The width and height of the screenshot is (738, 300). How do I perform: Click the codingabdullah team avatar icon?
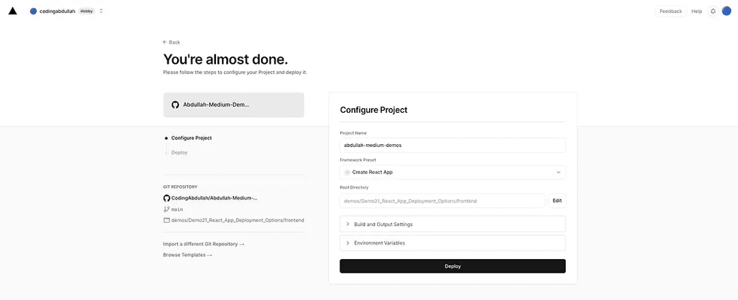[33, 11]
